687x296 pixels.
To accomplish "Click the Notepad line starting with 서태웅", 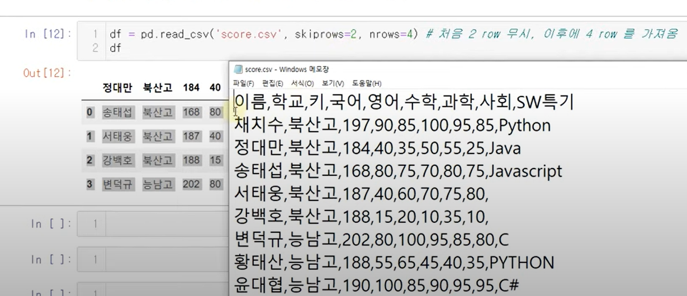I will coord(362,194).
